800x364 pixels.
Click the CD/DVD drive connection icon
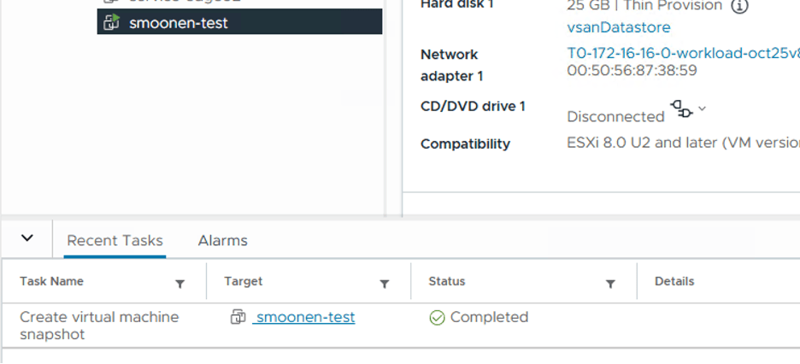point(681,109)
